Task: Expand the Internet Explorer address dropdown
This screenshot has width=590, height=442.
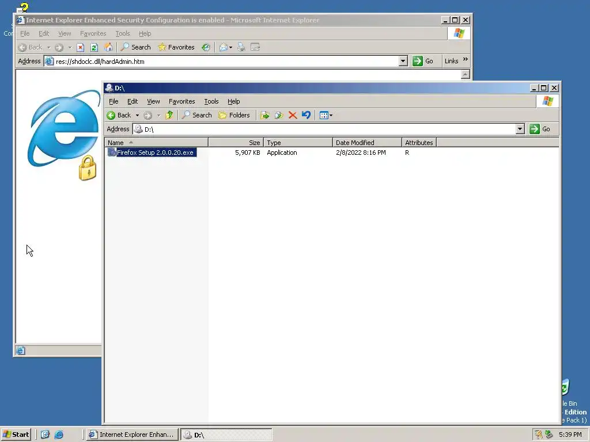Action: 403,61
